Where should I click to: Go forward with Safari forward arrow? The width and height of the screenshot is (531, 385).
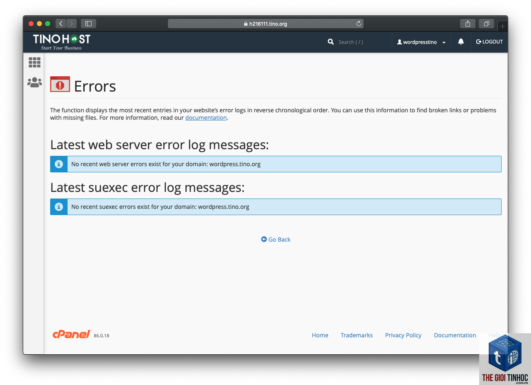click(x=71, y=24)
